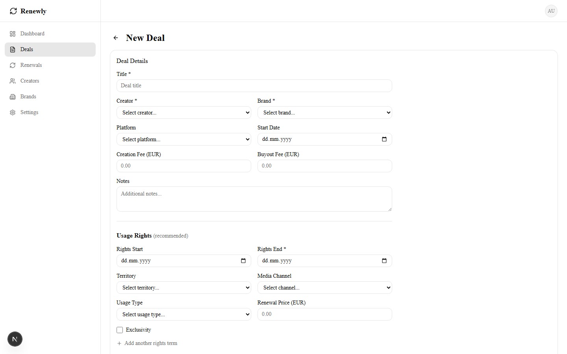Click the Renewly logo icon
This screenshot has width=567, height=354.
tap(13, 11)
